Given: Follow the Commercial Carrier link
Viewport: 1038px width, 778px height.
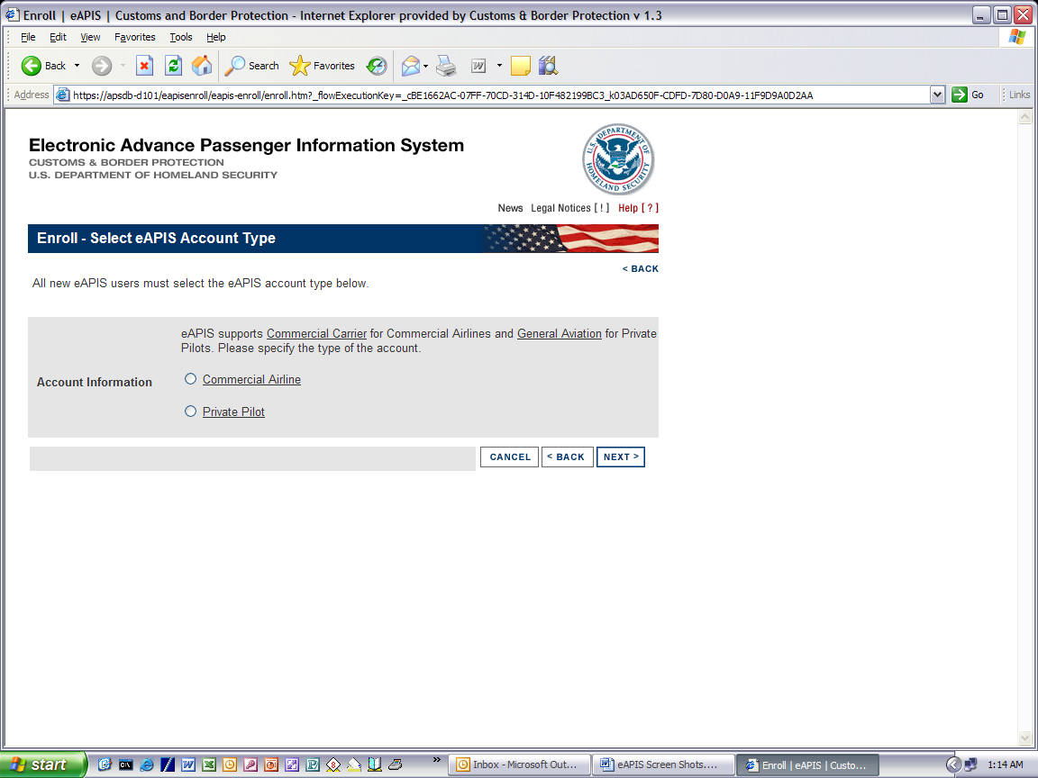Looking at the screenshot, I should pos(316,334).
